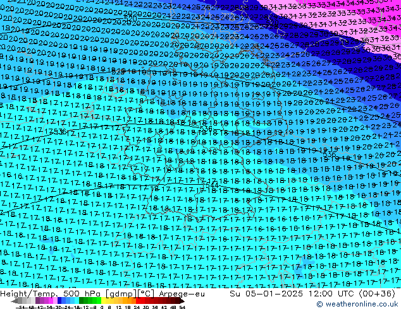Click the "(00+36)" forecast hour text
Image resolution: width=401 pixels, height=309 pixels.
pos(377,294)
